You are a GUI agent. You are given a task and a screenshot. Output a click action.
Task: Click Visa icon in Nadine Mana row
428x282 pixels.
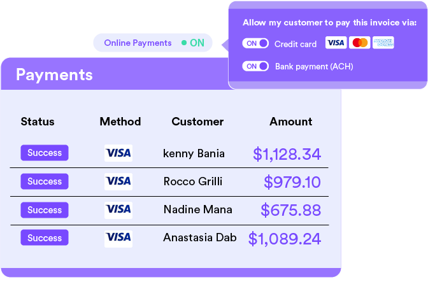(118, 210)
